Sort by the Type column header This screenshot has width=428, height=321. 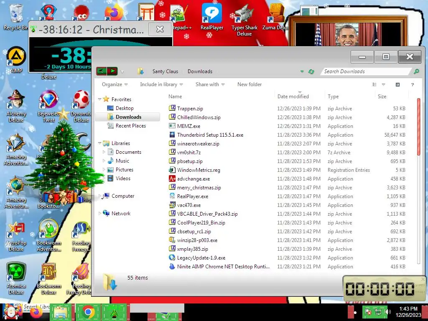click(333, 97)
